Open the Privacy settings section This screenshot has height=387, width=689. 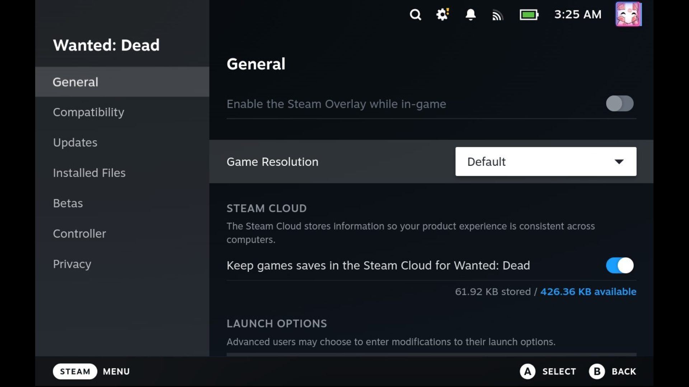(72, 264)
